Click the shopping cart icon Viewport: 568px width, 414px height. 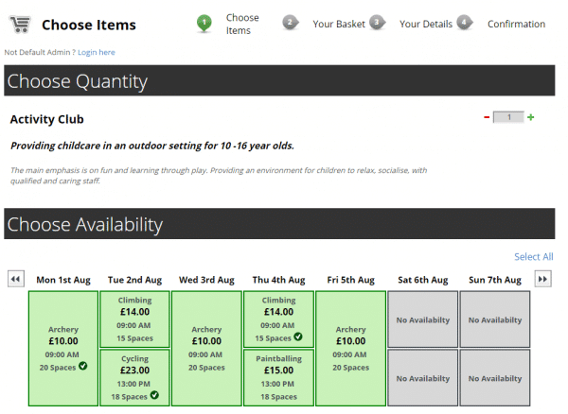tap(20, 25)
